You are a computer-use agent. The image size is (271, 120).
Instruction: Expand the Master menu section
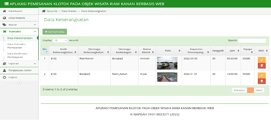click(x=19, y=25)
